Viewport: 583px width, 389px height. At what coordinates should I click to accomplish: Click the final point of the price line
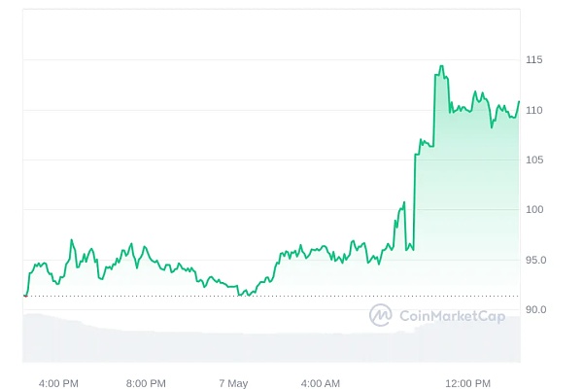tap(519, 101)
